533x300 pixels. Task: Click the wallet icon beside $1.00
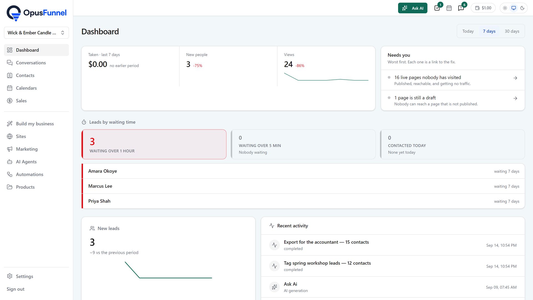pos(477,8)
